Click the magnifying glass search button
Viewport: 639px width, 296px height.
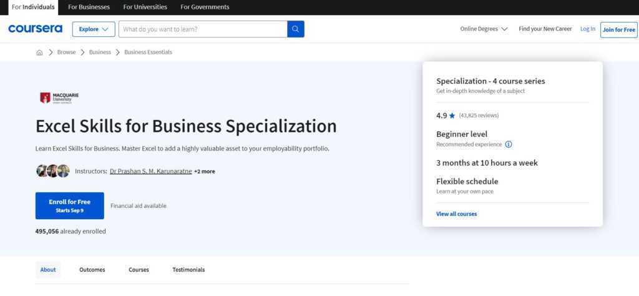click(295, 29)
